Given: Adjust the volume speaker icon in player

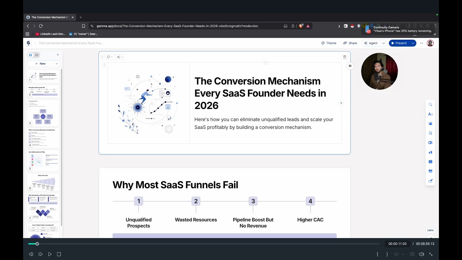Looking at the screenshot, I should pos(422,254).
